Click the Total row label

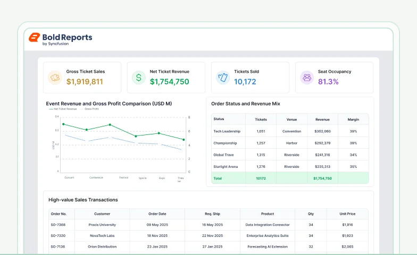pyautogui.click(x=218, y=178)
